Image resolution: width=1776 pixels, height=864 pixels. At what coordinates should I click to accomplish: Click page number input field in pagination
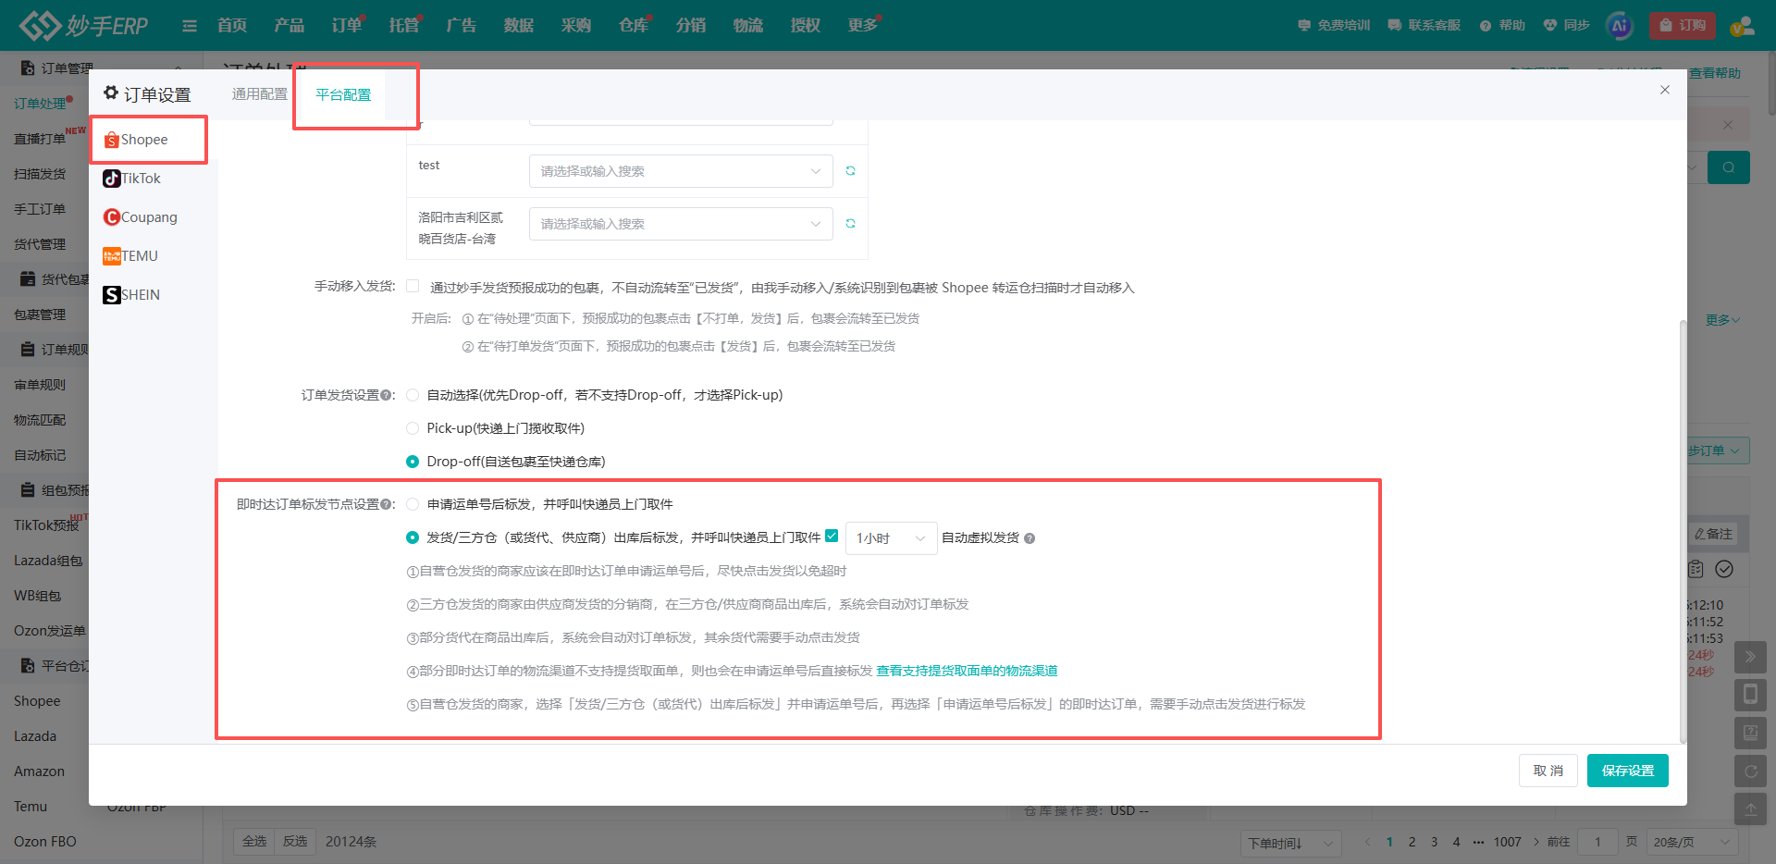tap(1597, 843)
